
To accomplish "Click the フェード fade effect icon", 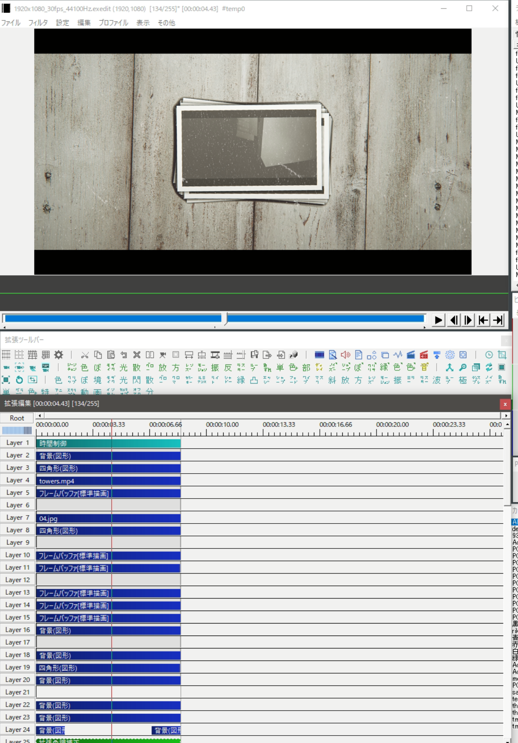I will [x=293, y=380].
